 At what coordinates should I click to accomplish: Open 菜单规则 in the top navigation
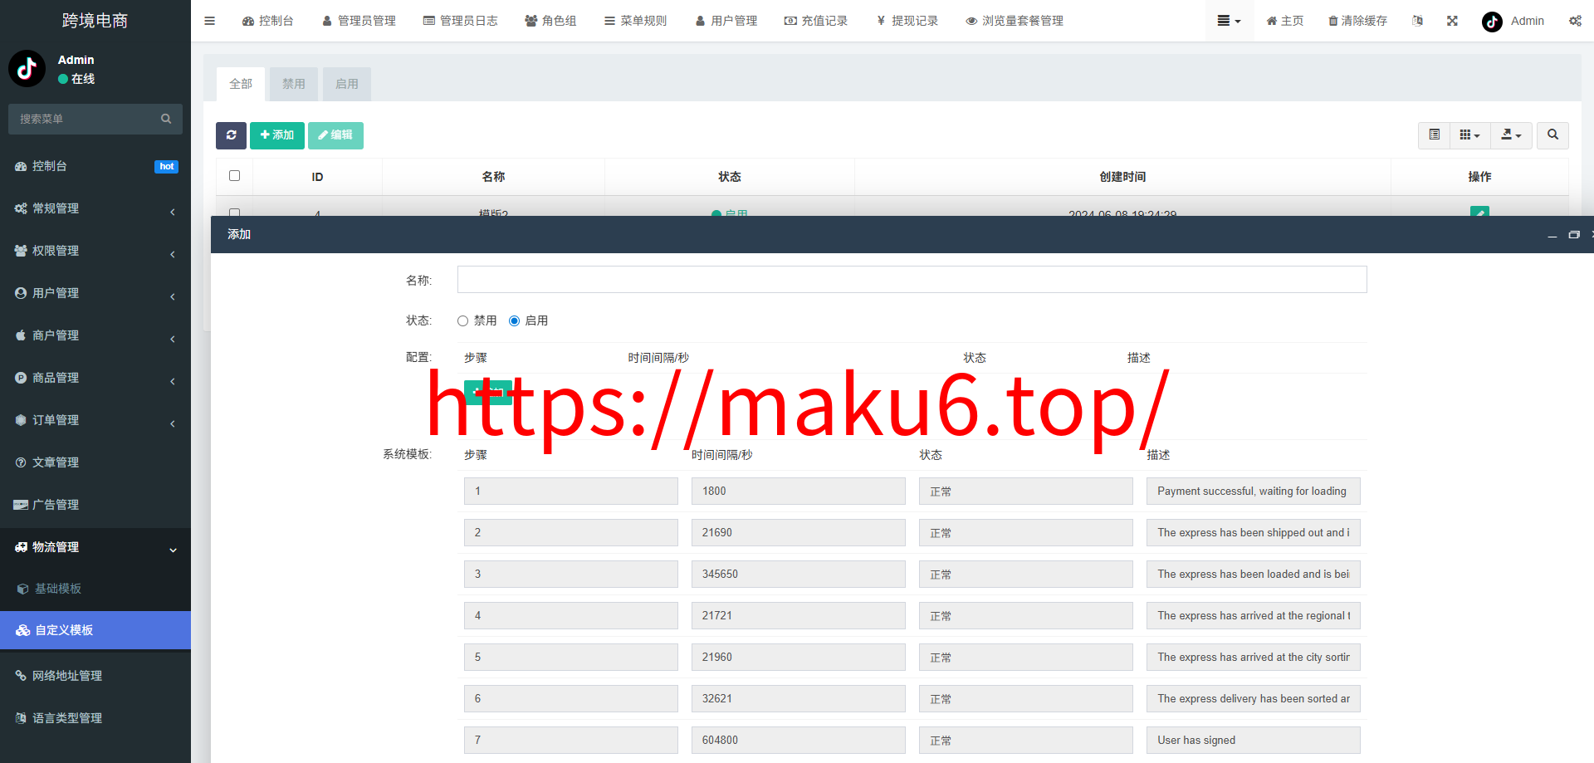pyautogui.click(x=635, y=21)
